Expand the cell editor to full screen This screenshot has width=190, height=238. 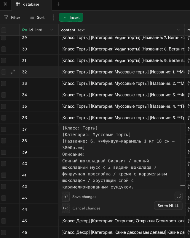[178, 196]
